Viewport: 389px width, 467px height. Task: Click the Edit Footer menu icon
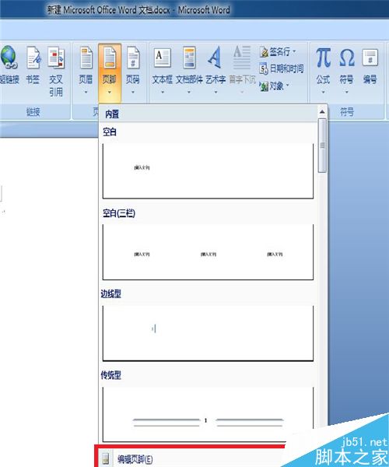click(x=105, y=458)
